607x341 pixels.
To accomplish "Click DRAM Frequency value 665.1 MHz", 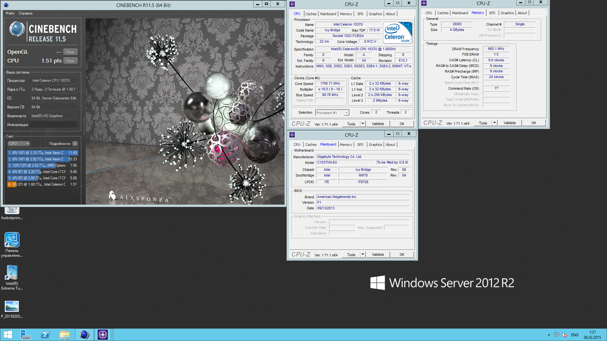I will pyautogui.click(x=496, y=49).
